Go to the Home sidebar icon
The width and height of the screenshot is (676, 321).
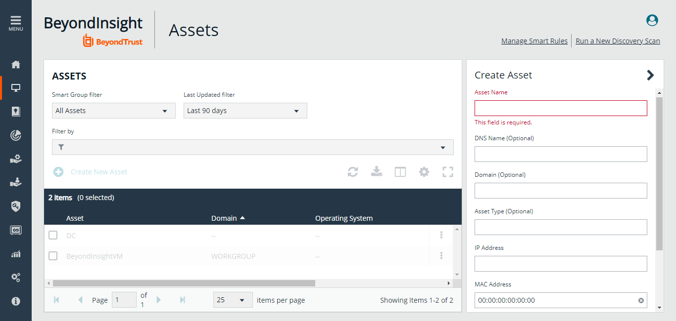(16, 64)
